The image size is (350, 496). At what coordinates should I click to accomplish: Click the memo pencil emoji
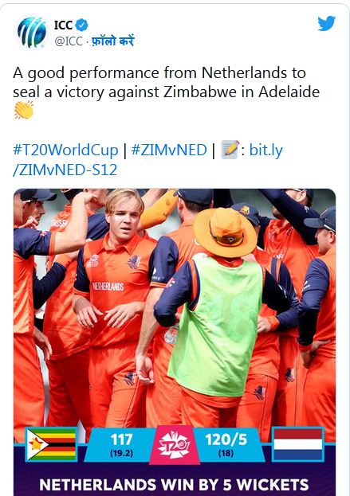pos(230,150)
